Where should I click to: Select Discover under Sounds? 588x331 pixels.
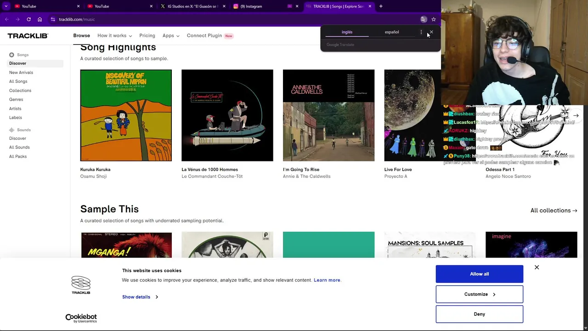[17, 138]
